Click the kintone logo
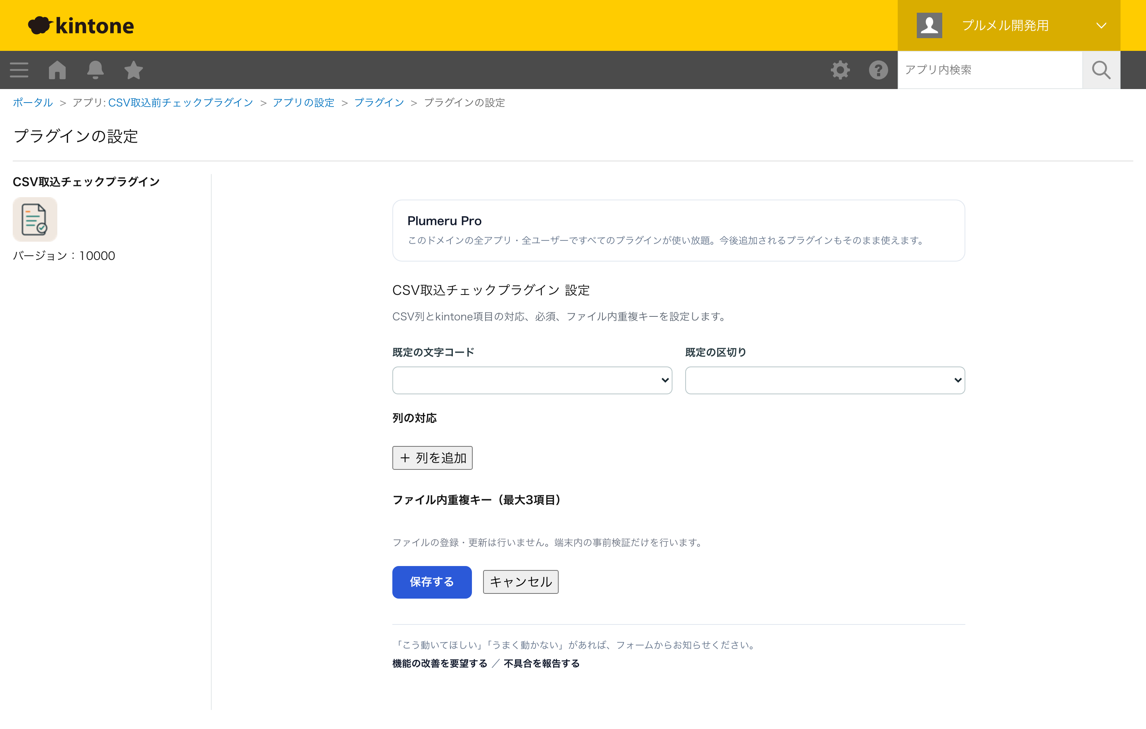Screen dimensions: 1146x729 81,26
